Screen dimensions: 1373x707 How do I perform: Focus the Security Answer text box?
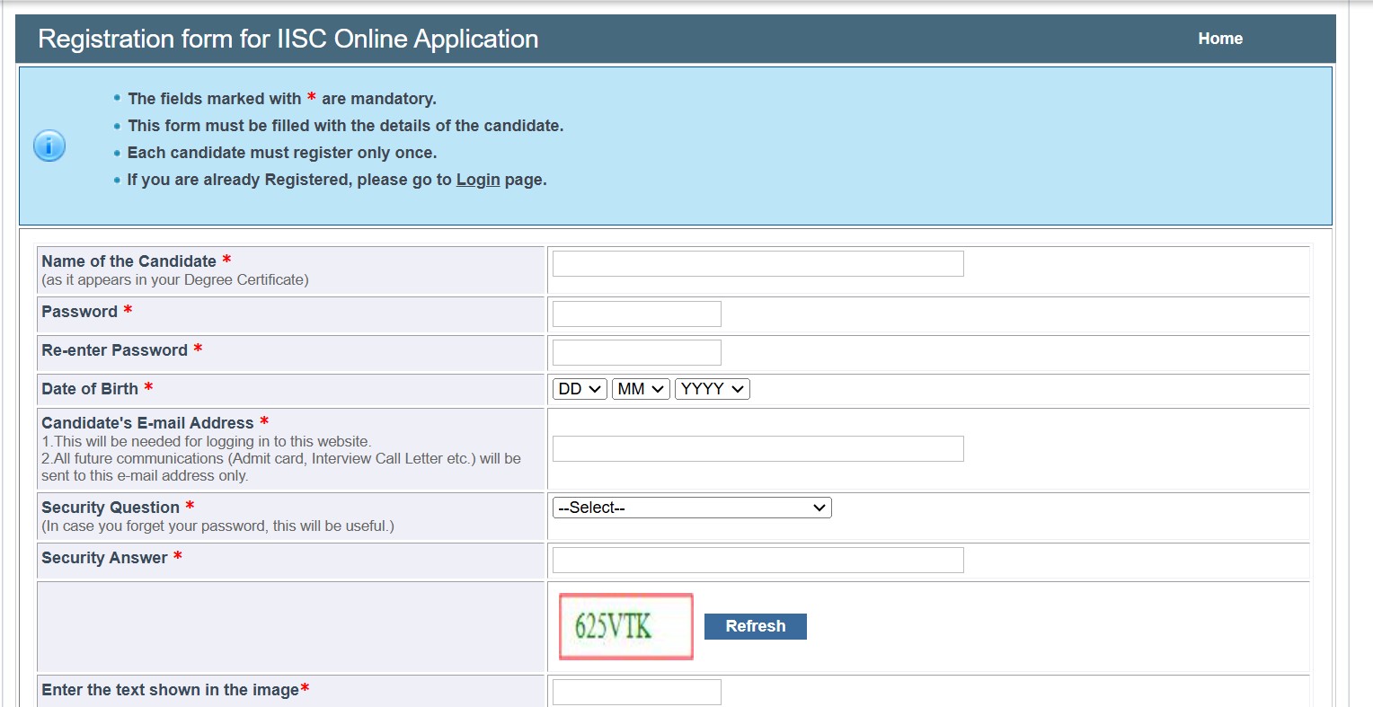click(x=757, y=561)
